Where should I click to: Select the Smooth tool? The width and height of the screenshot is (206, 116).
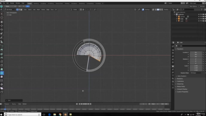[x=2, y=77]
